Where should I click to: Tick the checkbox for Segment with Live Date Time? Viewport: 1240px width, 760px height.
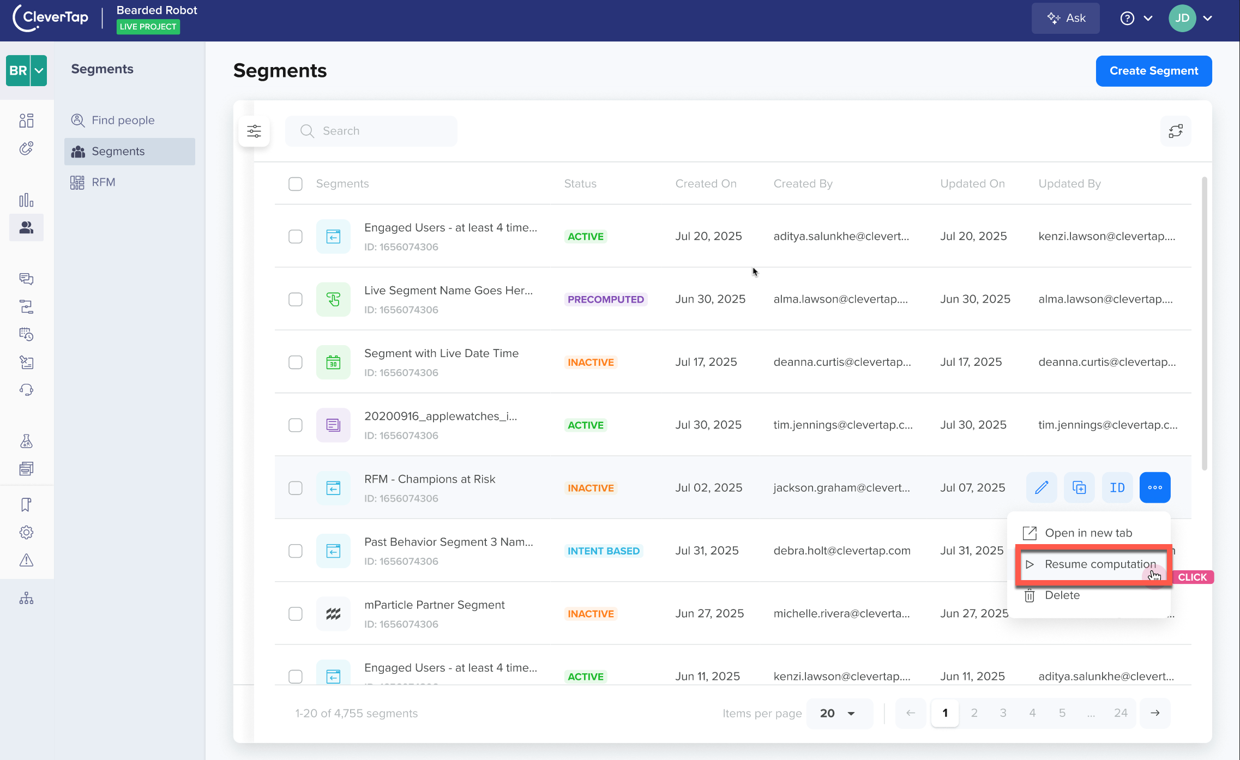tap(295, 361)
